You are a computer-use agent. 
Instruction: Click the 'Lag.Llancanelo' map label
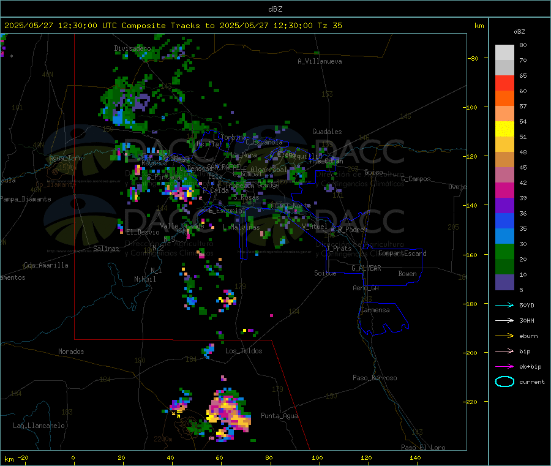(x=39, y=426)
